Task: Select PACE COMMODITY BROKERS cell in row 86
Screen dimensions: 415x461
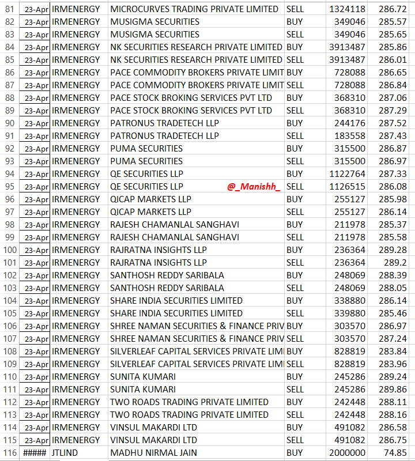Action: [x=196, y=73]
